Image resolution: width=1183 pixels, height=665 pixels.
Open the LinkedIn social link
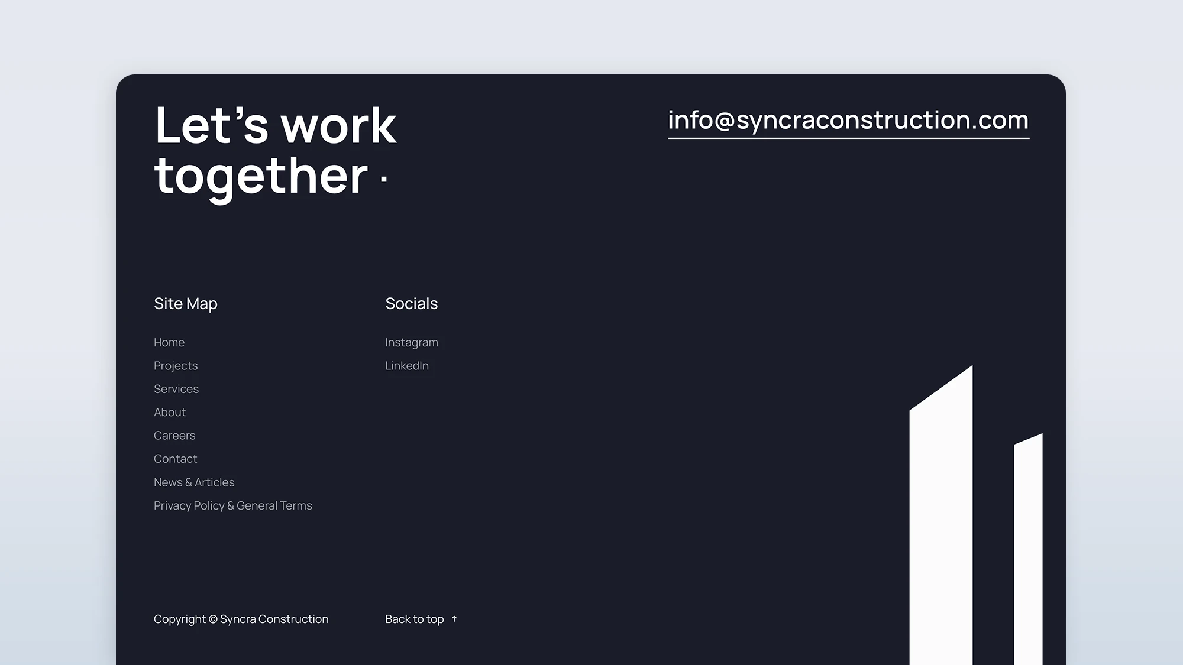[407, 366]
